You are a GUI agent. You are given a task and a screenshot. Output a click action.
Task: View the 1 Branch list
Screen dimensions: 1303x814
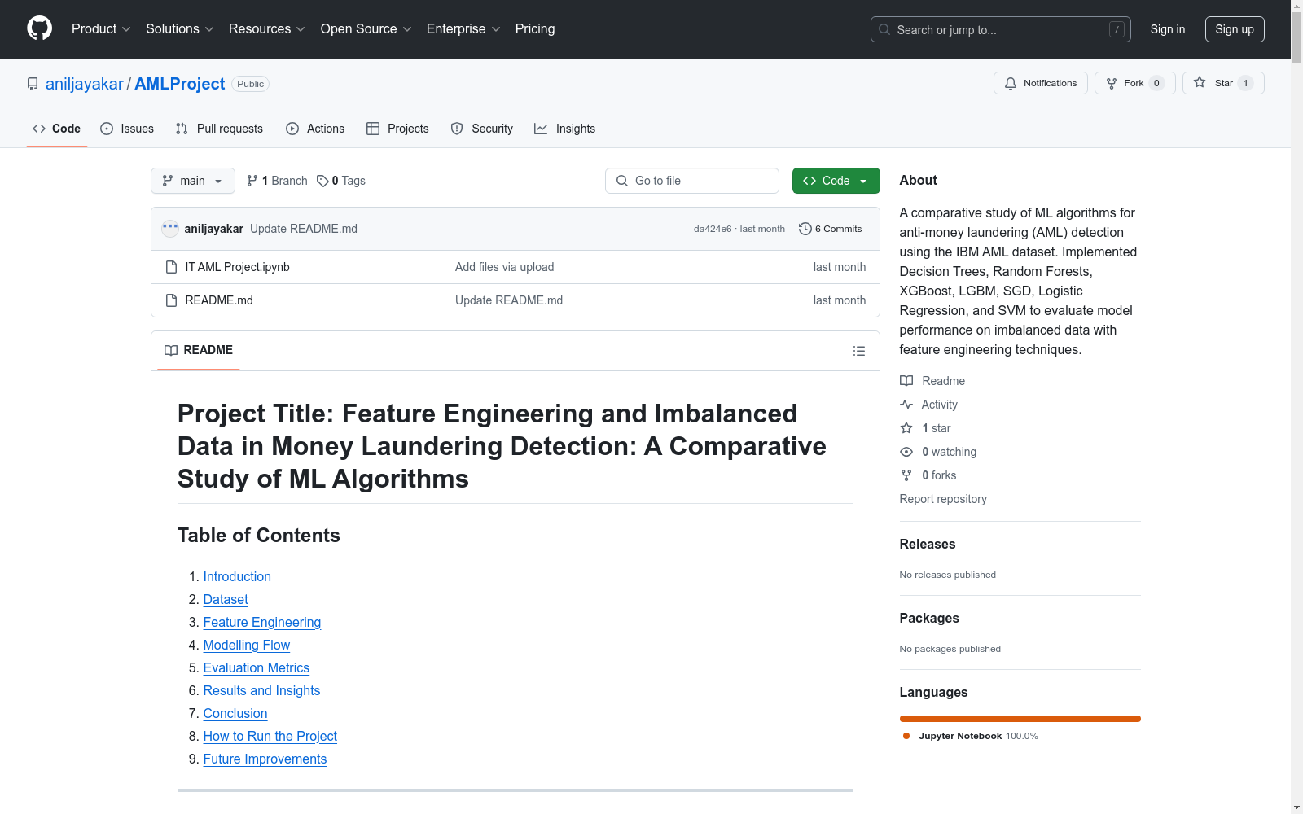click(277, 181)
